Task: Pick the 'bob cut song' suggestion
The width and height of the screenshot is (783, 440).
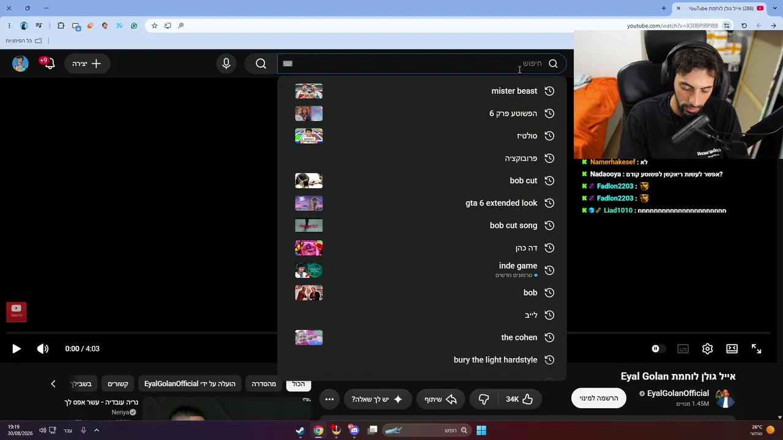Action: (x=422, y=226)
